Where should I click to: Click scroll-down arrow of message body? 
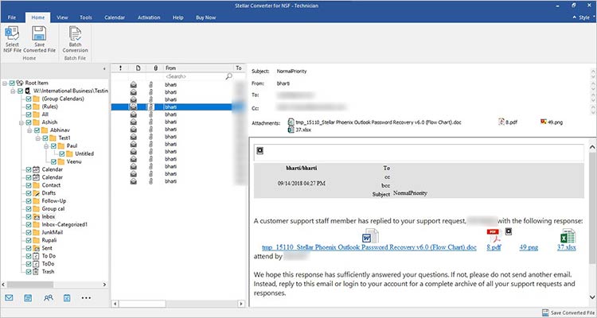pos(592,297)
